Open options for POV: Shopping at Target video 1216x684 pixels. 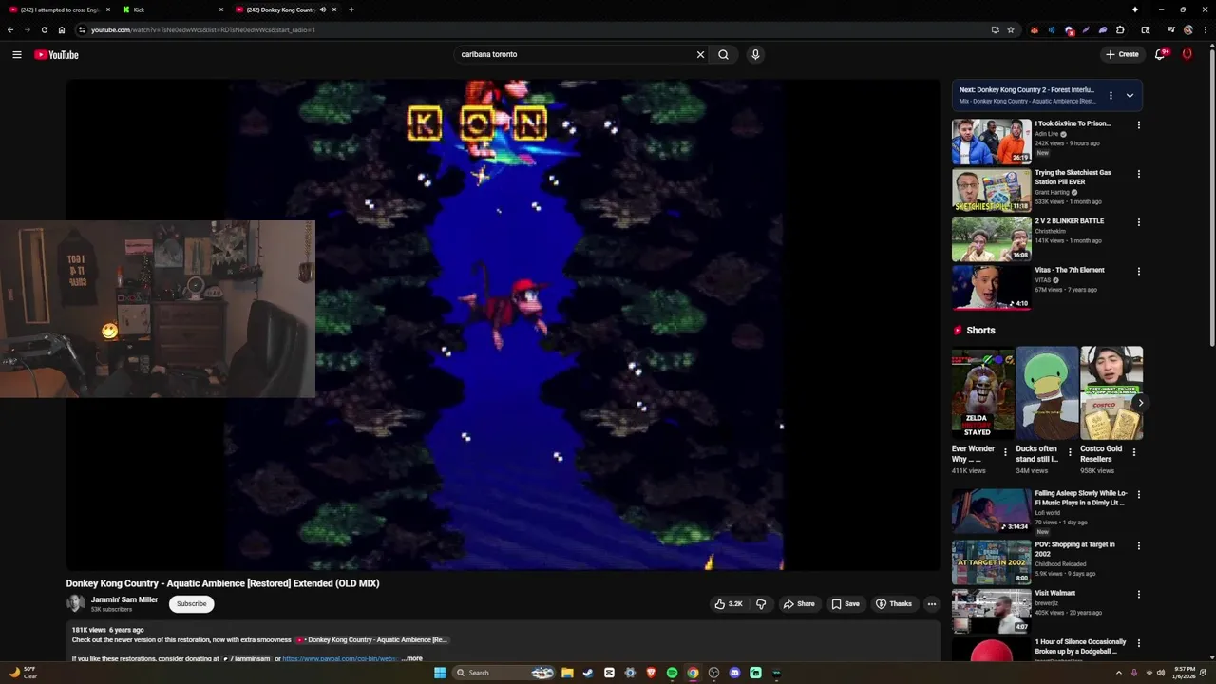click(x=1139, y=545)
